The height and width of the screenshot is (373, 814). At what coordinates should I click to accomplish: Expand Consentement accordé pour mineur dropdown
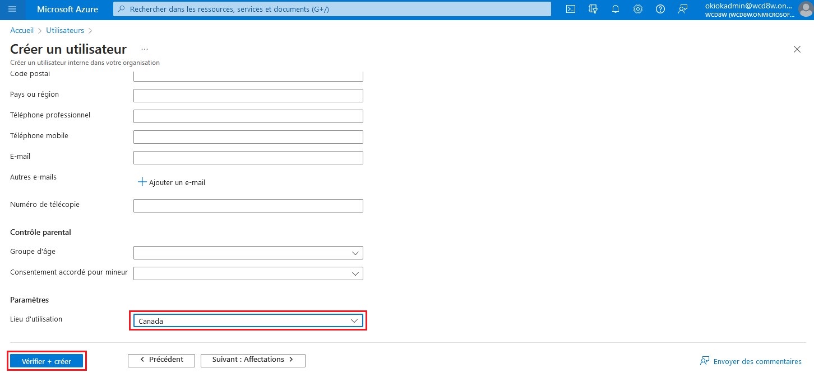click(x=248, y=273)
